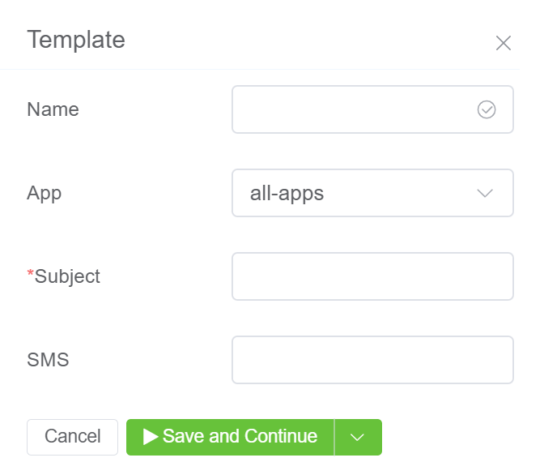This screenshot has width=544, height=462.
Task: Expand the App dropdown showing all-apps
Action: click(372, 193)
